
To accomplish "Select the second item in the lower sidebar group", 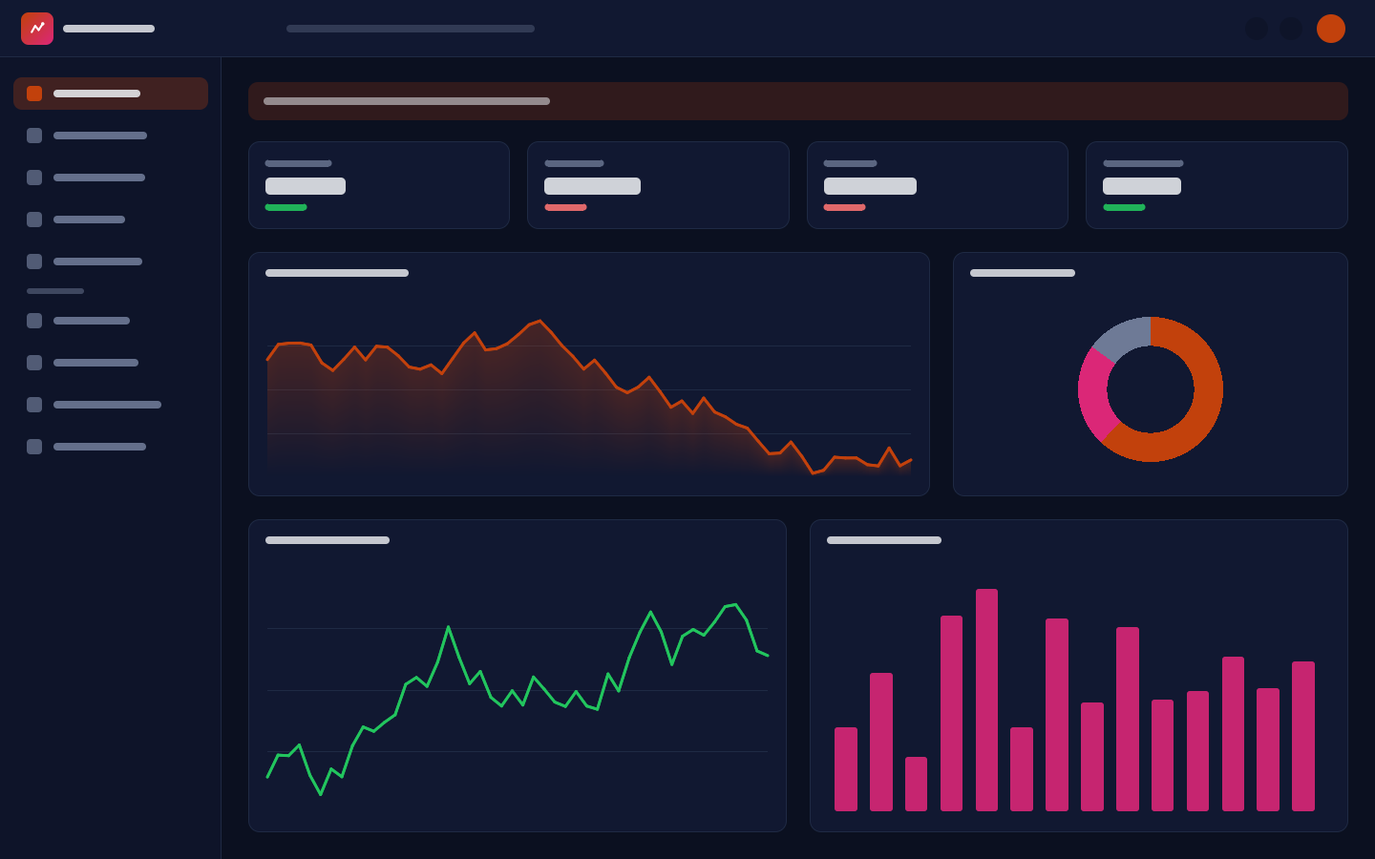I will click(111, 363).
